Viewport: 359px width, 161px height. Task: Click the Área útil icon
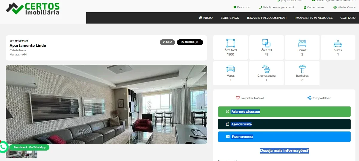[266, 43]
